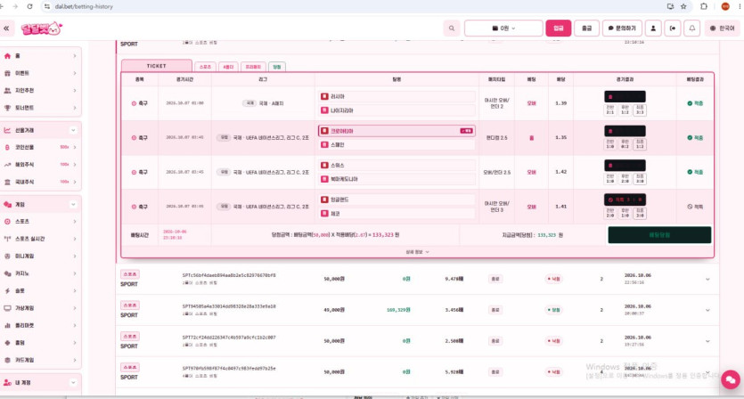
Task: Click the Switzerland team row
Action: pyautogui.click(x=397, y=165)
